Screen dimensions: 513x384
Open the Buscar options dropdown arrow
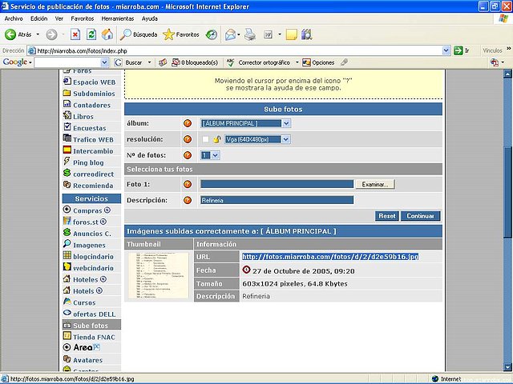(x=150, y=62)
